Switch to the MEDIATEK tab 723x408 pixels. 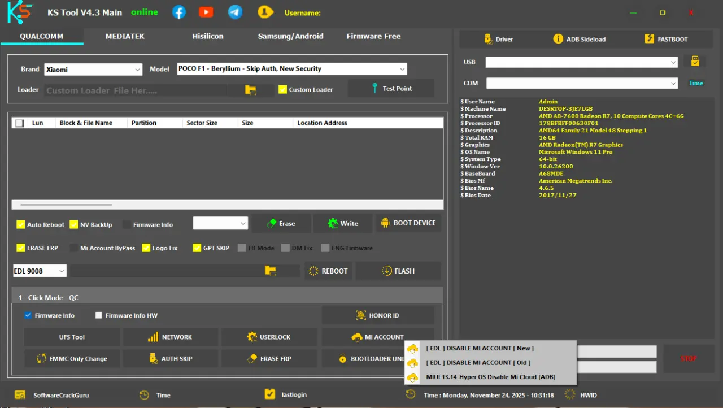pyautogui.click(x=125, y=36)
